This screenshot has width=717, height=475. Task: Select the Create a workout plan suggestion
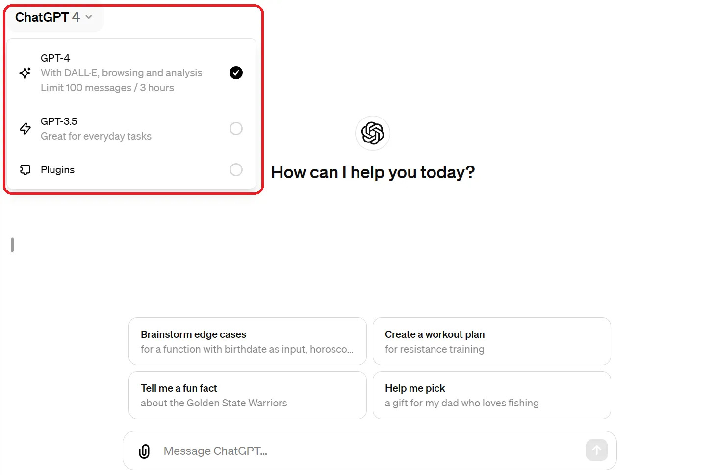point(491,341)
